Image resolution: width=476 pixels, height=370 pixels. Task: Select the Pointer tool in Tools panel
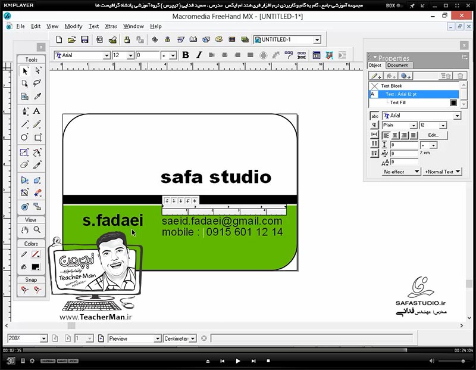click(x=25, y=71)
